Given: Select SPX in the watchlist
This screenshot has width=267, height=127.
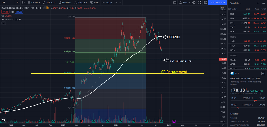Looking at the screenshot, I should pyautogui.click(x=248, y=14).
